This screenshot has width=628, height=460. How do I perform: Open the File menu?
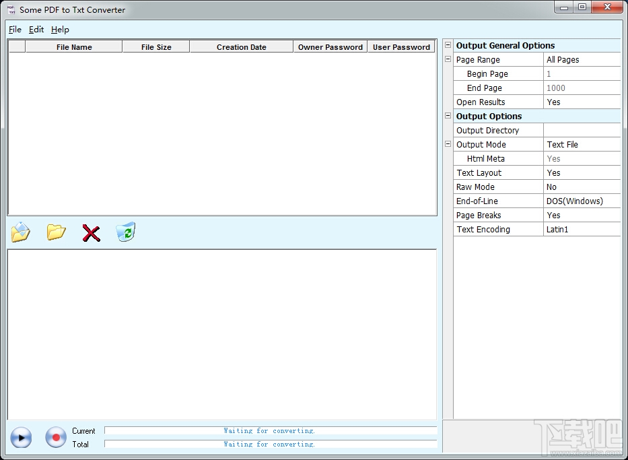(x=15, y=30)
